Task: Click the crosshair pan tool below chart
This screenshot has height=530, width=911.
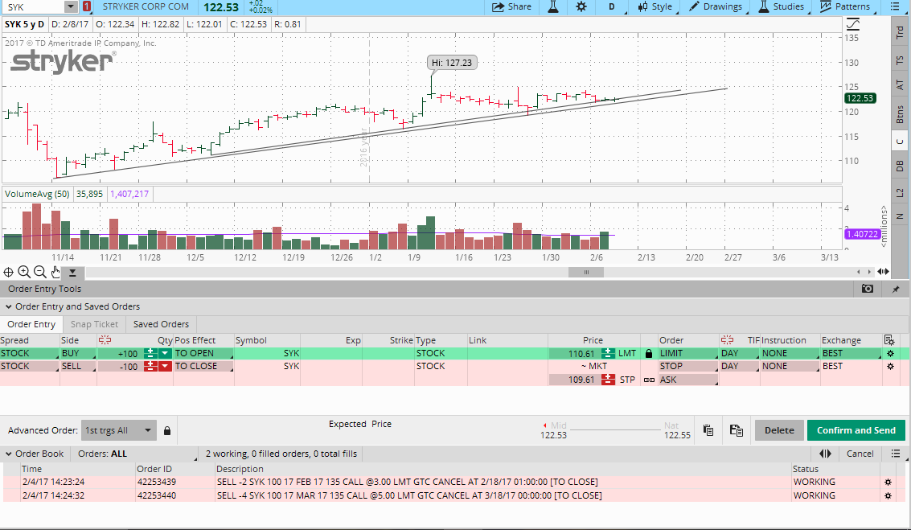Action: point(8,272)
